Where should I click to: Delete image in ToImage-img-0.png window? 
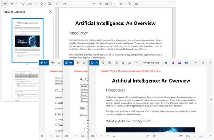tap(109, 63)
